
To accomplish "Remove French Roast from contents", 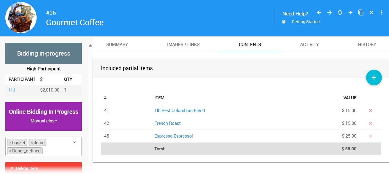I will [x=370, y=123].
